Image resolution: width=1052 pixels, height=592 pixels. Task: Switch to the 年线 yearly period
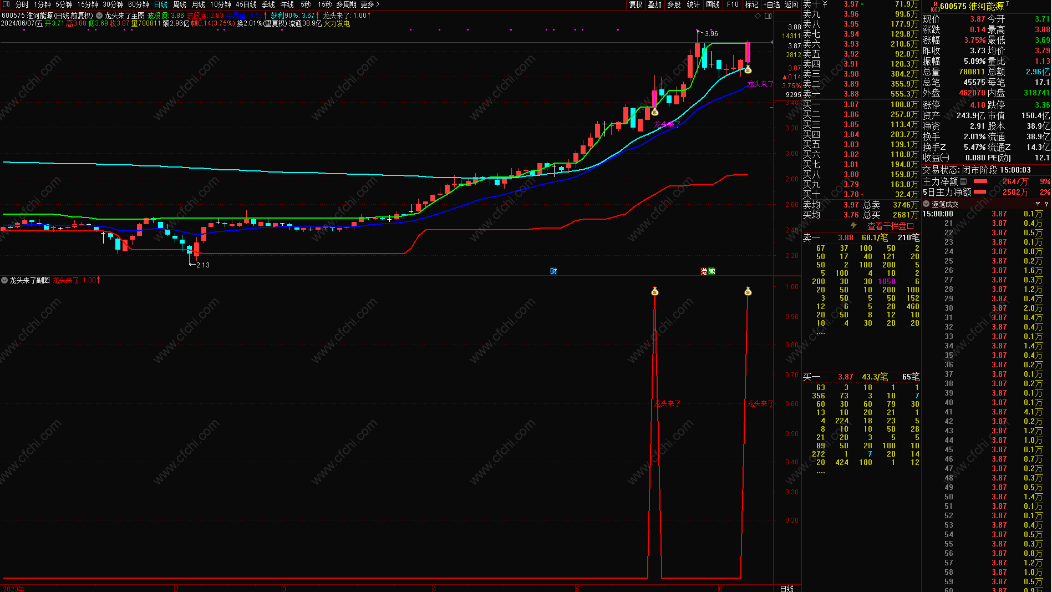(x=287, y=4)
